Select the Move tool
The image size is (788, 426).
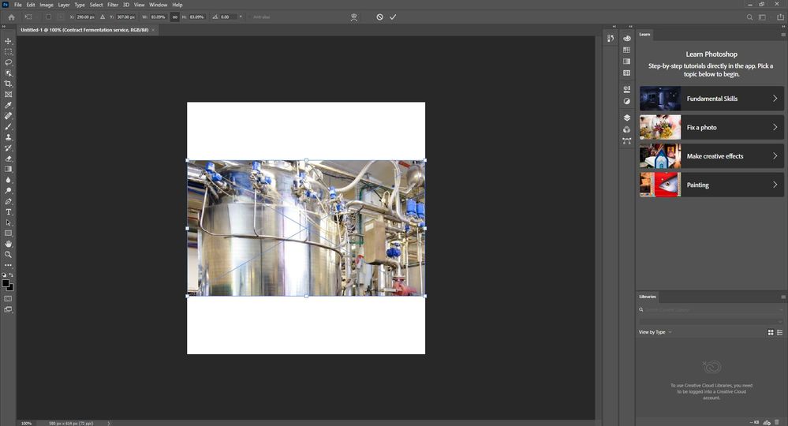point(9,41)
